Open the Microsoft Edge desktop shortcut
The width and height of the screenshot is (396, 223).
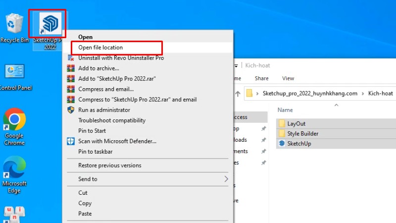point(14,168)
